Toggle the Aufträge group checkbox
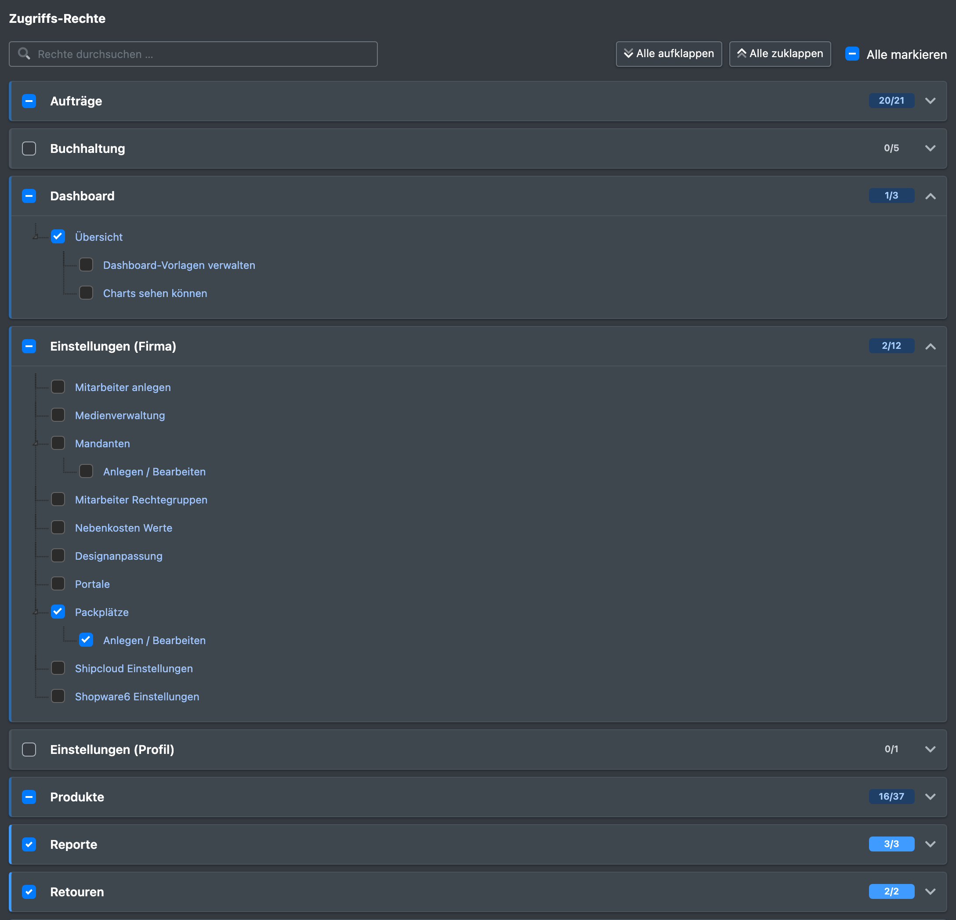This screenshot has width=956, height=920. 29,101
